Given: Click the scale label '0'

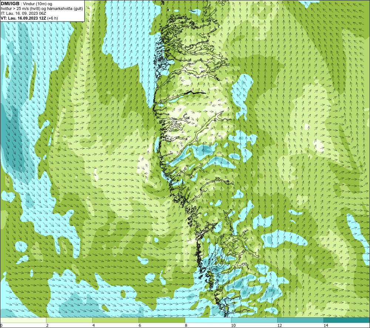Looking at the screenshot, I should 1,326.
